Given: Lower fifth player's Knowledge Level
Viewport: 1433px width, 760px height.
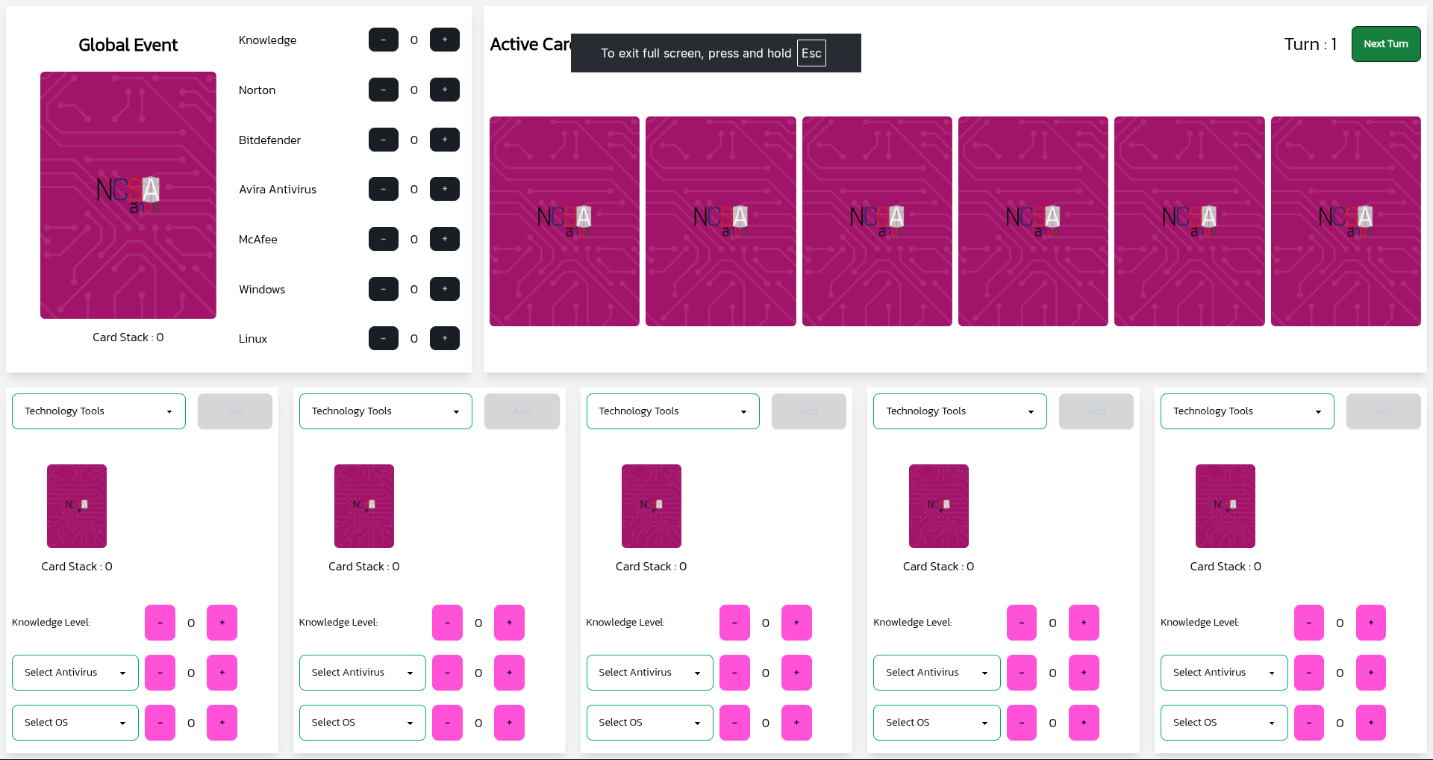Looking at the screenshot, I should tap(1308, 623).
